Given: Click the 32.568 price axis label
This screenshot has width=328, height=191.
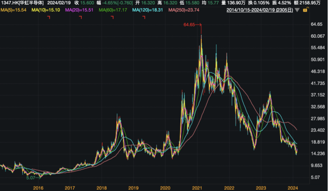Looking at the screenshot, I should (x=318, y=107).
